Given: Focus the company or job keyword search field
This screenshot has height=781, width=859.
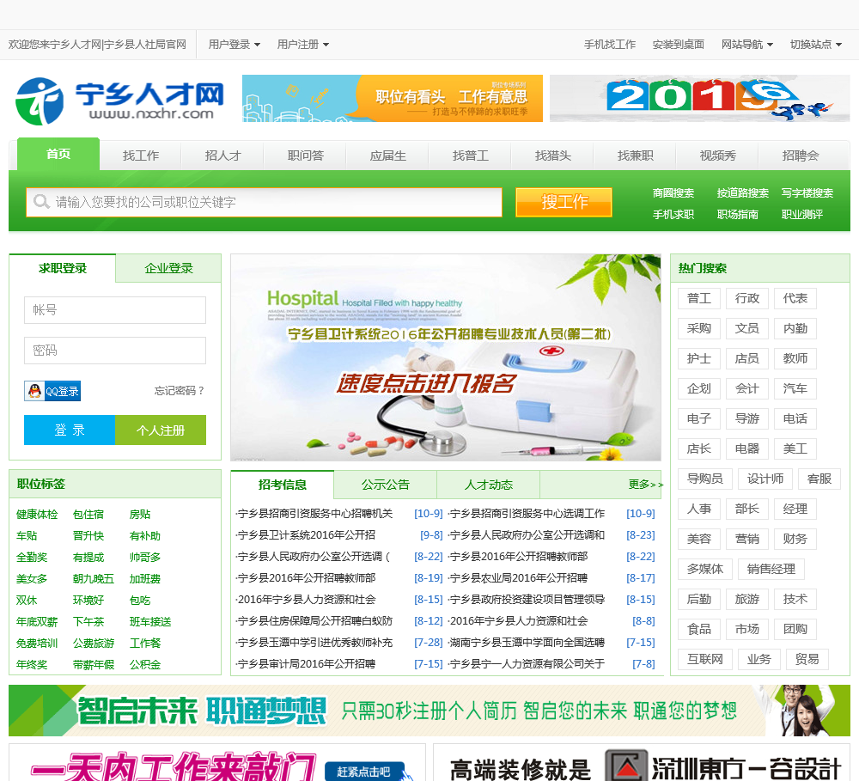Looking at the screenshot, I should [264, 202].
